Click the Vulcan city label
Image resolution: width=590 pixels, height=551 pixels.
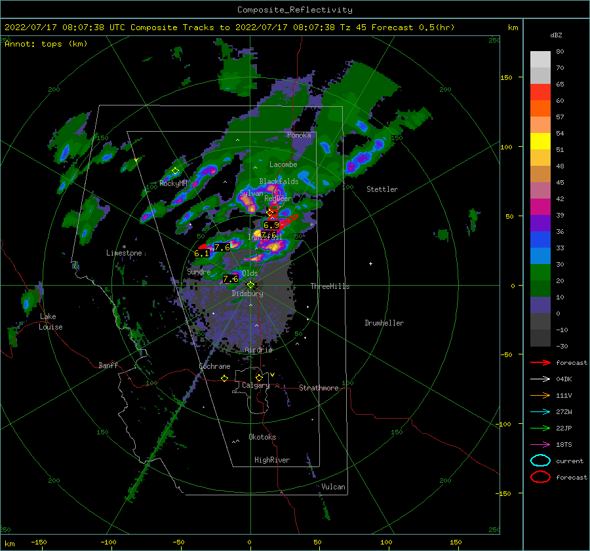[334, 487]
